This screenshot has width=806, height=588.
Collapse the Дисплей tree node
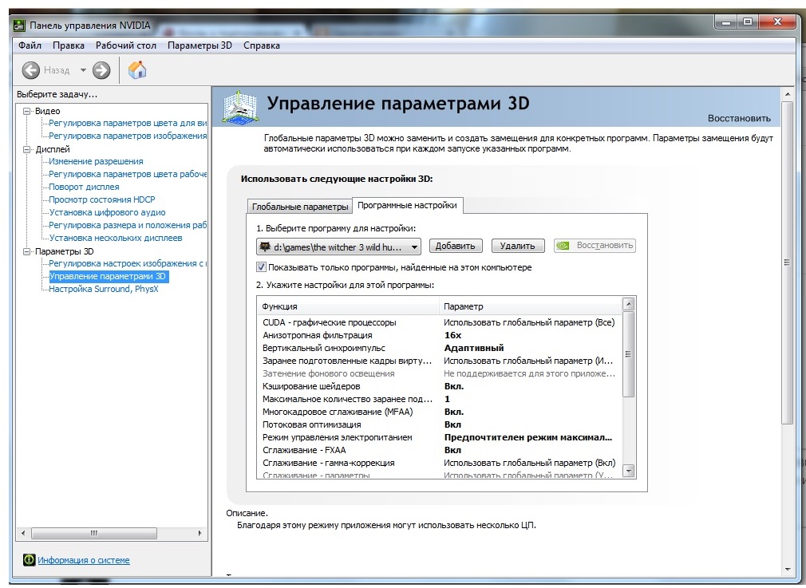coord(27,149)
